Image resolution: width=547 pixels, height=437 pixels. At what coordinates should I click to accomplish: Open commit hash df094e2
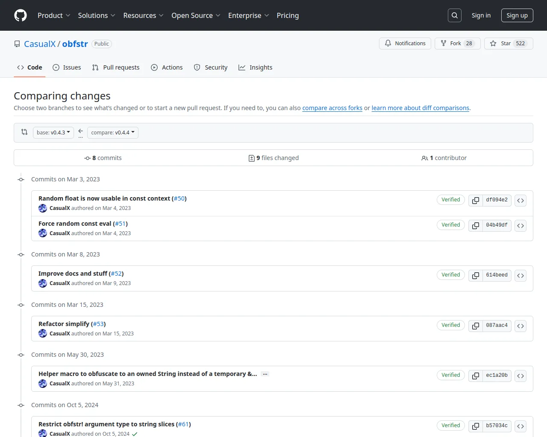[497, 200]
